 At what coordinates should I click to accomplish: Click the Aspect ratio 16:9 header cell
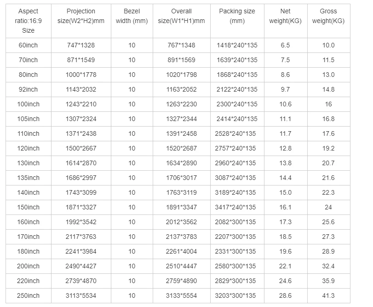(29, 21)
